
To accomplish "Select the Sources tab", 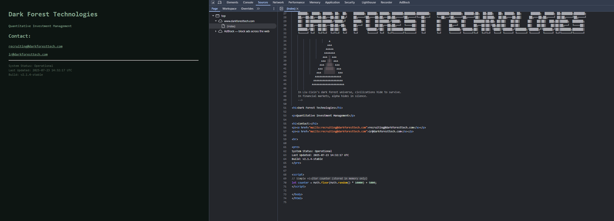I will 263,3.
